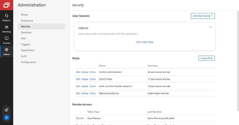Revoke Host Passes tokens
239x125 pixels.
tap(80, 118)
